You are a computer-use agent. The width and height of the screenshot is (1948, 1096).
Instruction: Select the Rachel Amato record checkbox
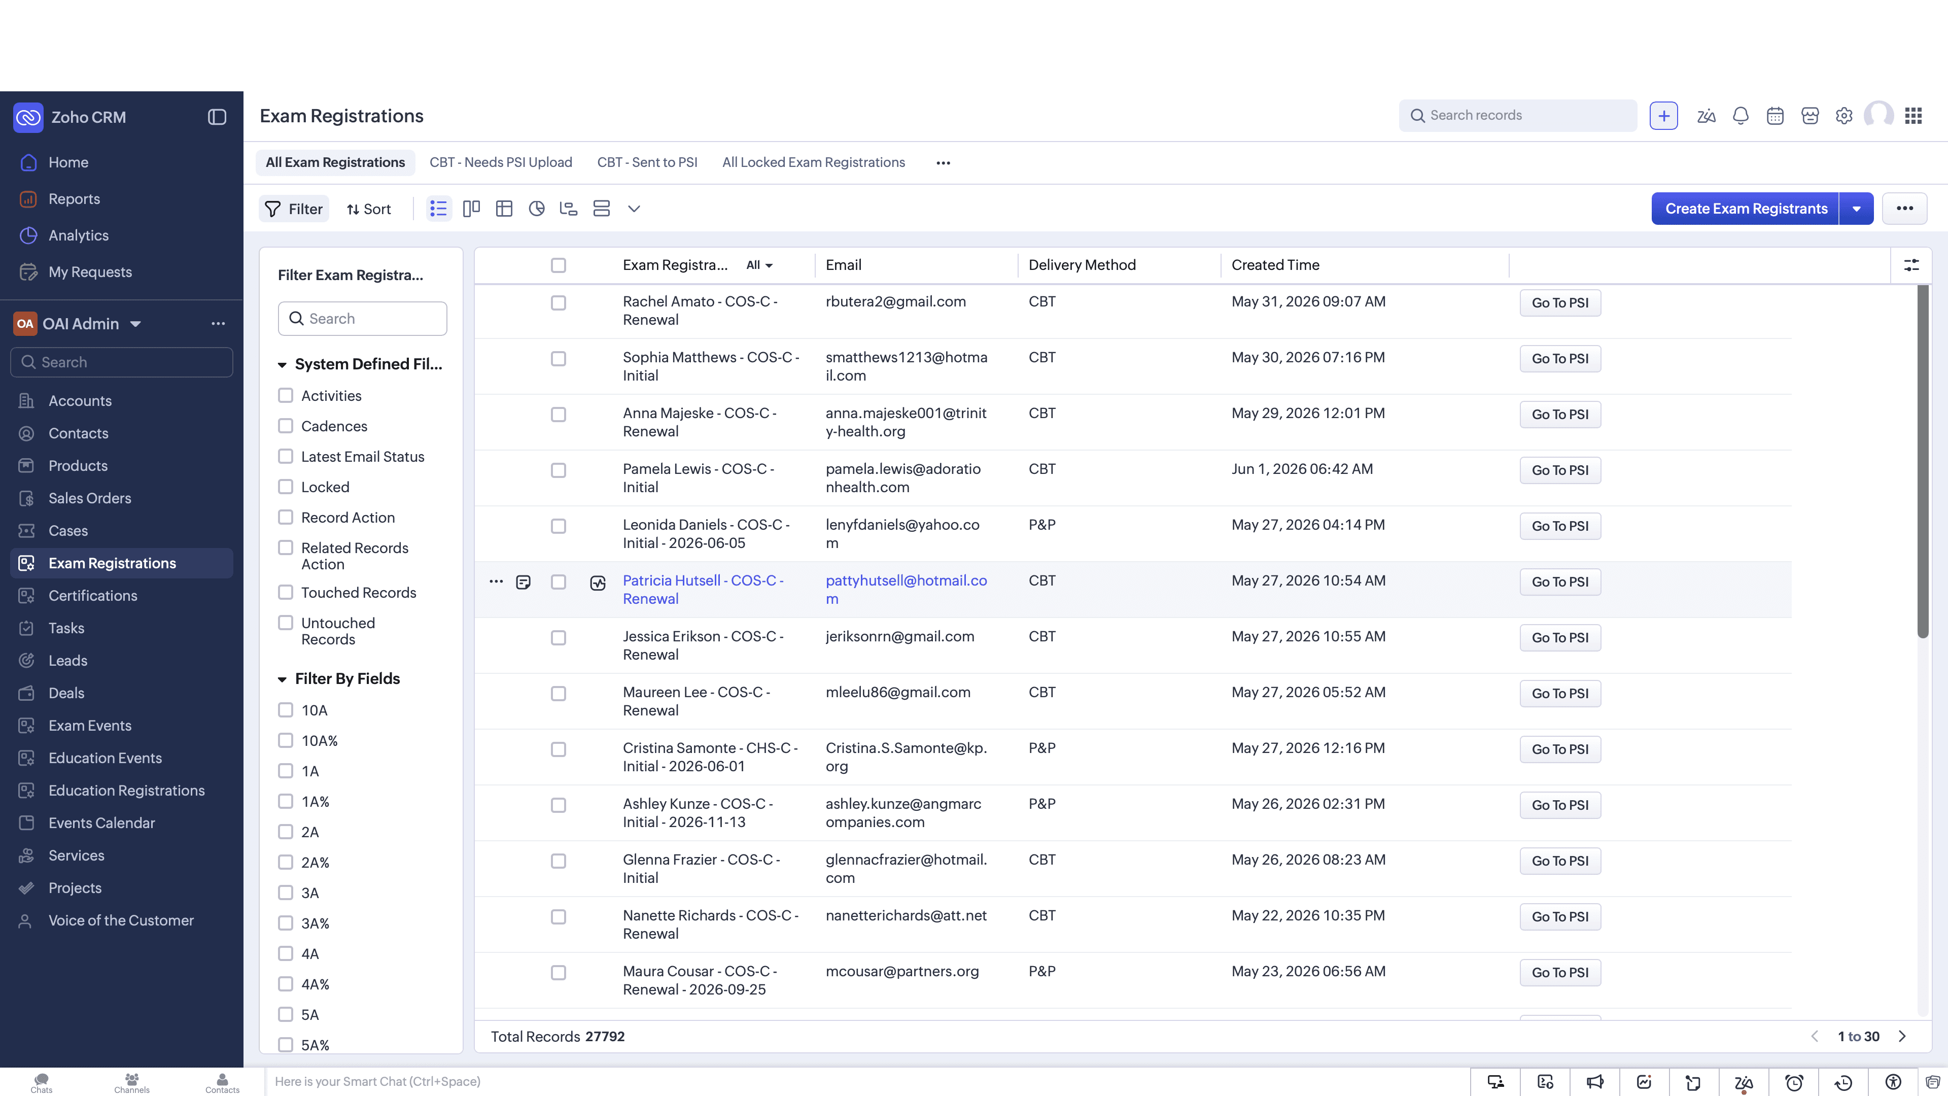(x=558, y=302)
